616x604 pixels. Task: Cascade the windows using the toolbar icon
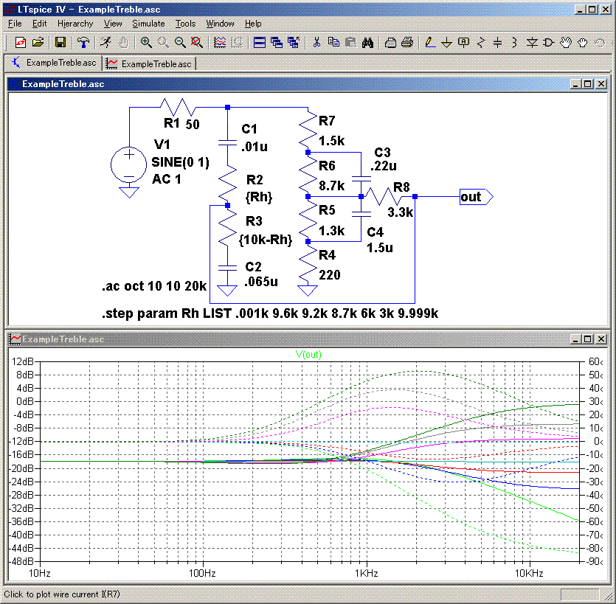click(277, 42)
